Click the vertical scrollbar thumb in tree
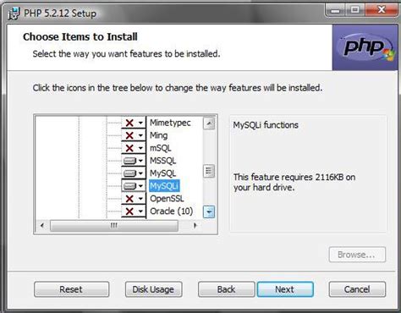The image size is (401, 313). [209, 171]
